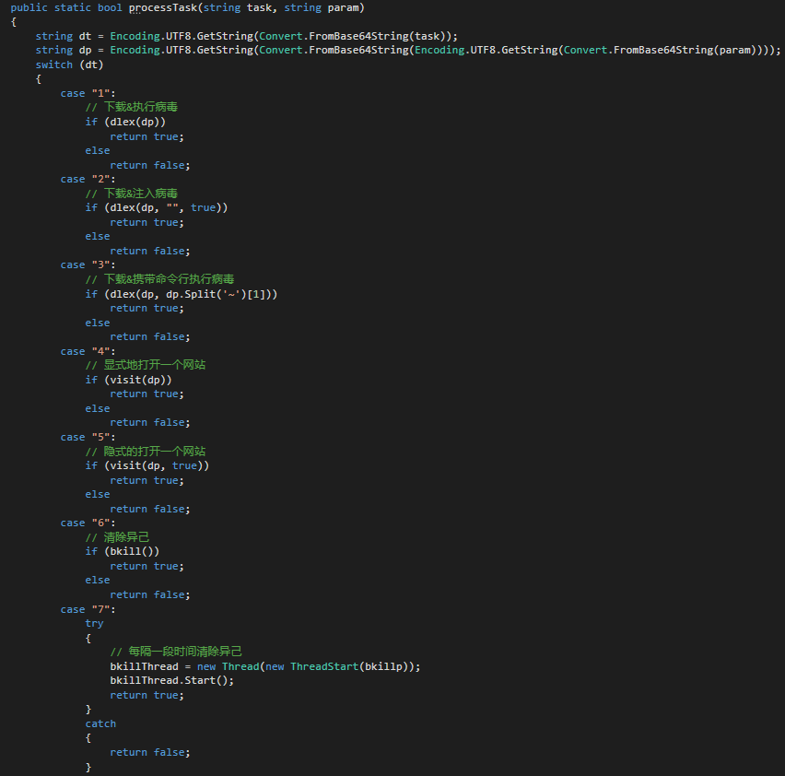Click the comment '// 下载&携带命令行执行病毒'

pos(159,279)
